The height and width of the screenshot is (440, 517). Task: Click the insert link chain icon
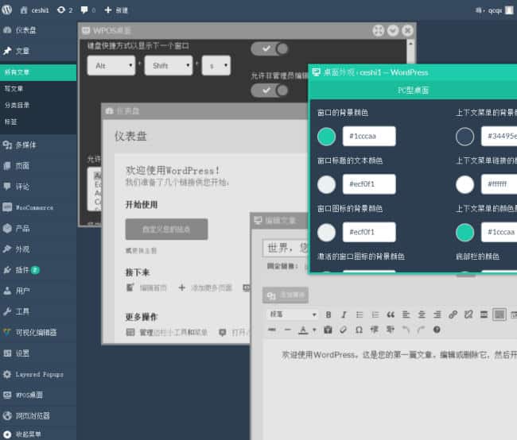point(453,315)
